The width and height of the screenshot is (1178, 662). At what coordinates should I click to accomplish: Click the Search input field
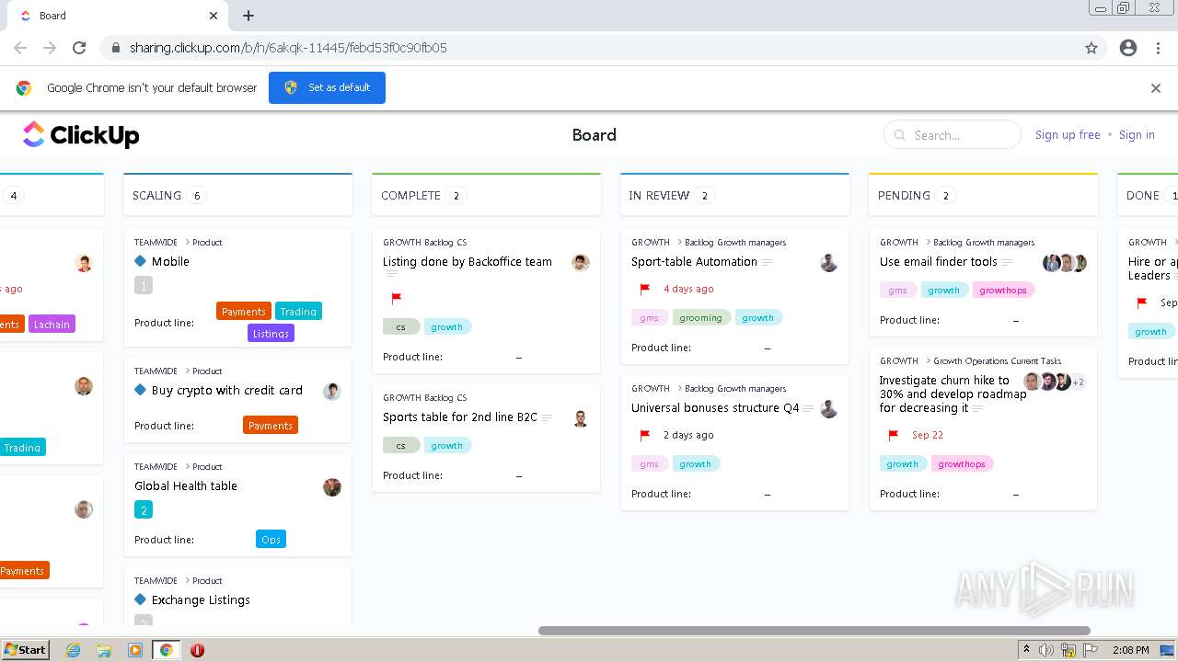(953, 135)
